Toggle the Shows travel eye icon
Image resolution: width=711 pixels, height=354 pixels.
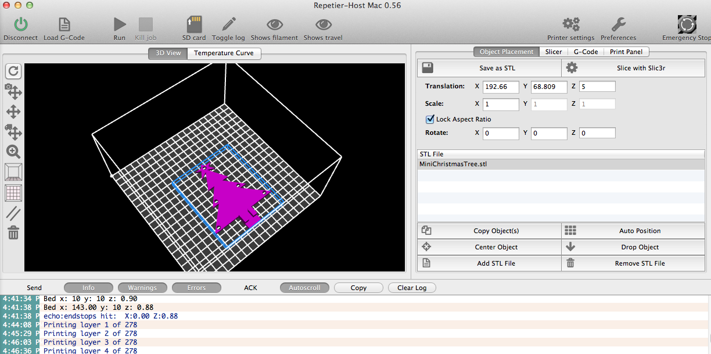323,24
